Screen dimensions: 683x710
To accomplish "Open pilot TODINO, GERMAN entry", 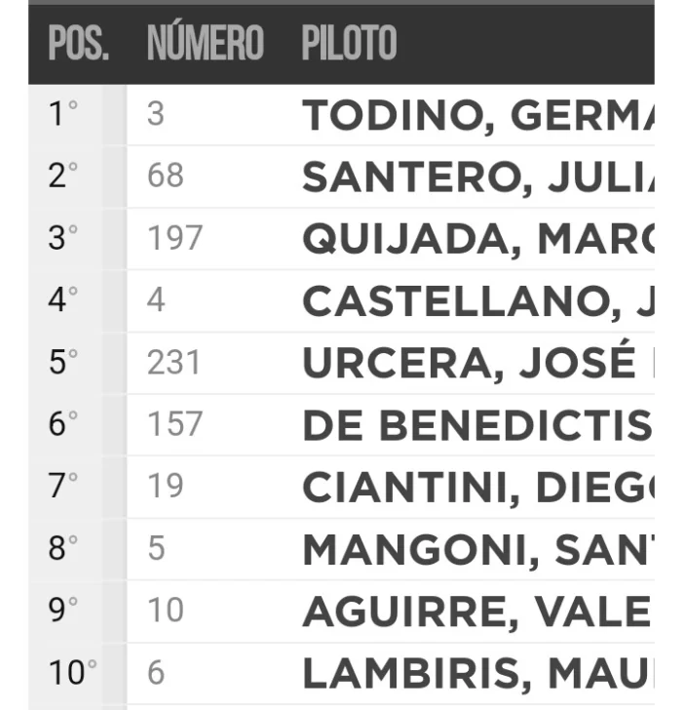I will (477, 116).
